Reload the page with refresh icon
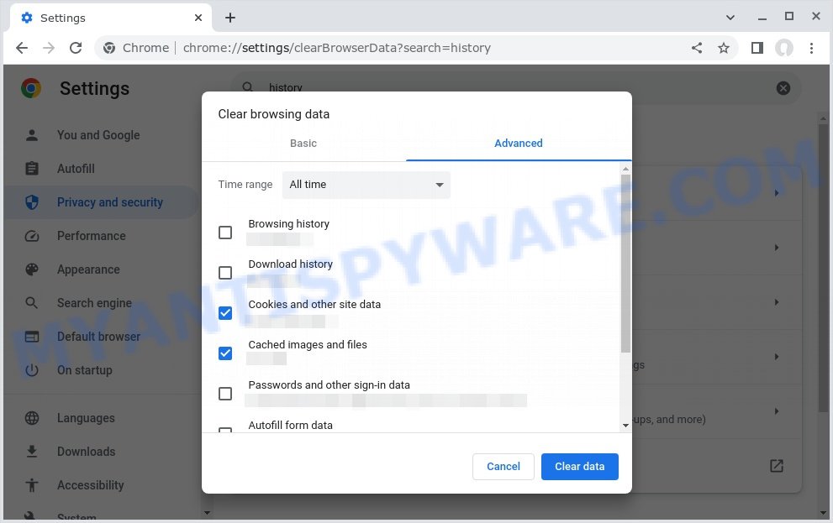Screen dimensions: 833x523 pos(76,48)
